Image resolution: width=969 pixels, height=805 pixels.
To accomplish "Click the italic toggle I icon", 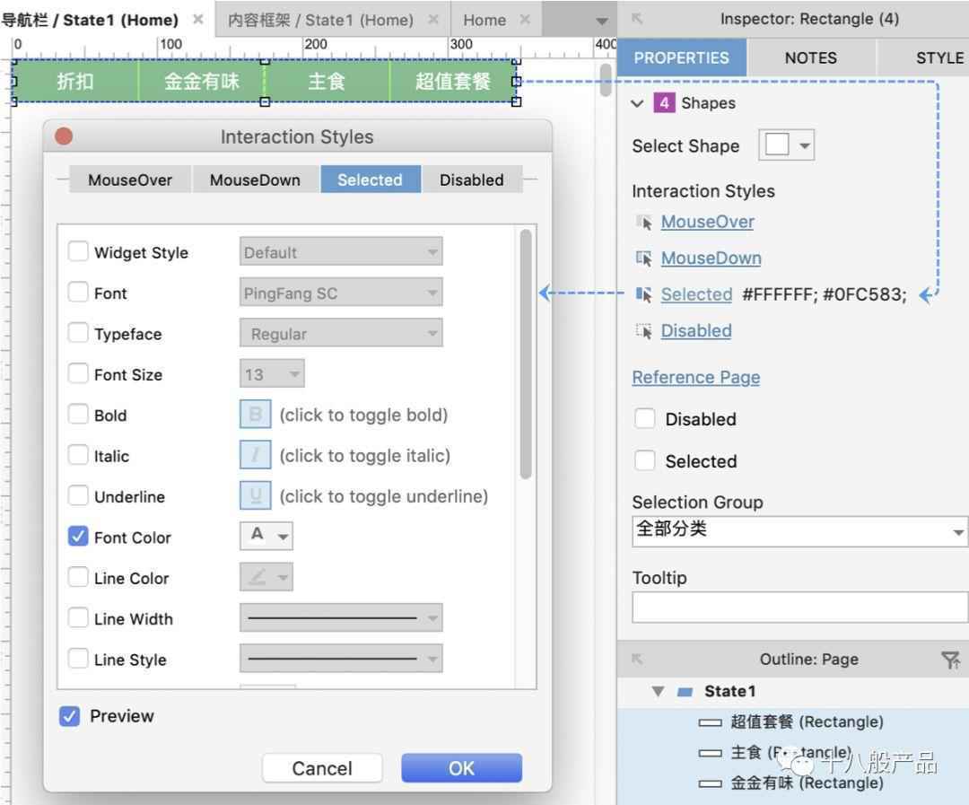I will pos(255,455).
